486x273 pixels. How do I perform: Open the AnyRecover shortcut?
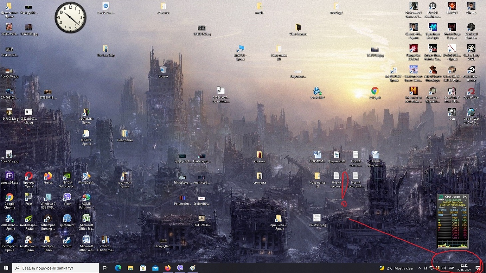click(x=29, y=244)
